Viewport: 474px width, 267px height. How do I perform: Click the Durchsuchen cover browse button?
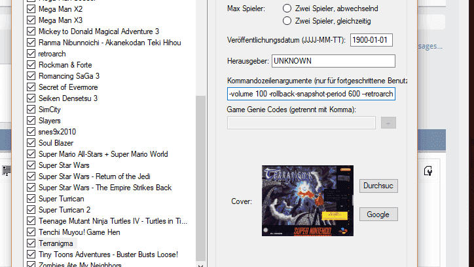pyautogui.click(x=378, y=186)
